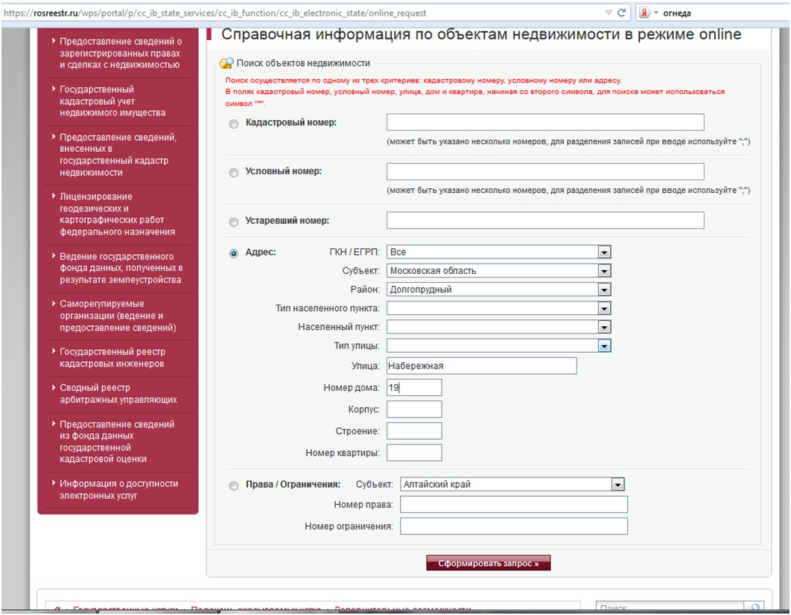
Task: Click the search engine selector arrow
Action: click(656, 13)
